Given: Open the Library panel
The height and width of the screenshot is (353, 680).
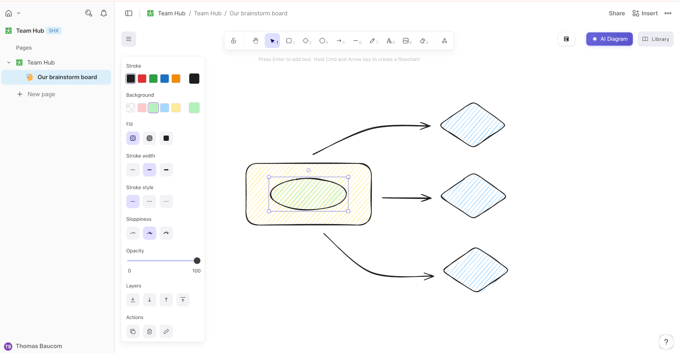Looking at the screenshot, I should 655,39.
